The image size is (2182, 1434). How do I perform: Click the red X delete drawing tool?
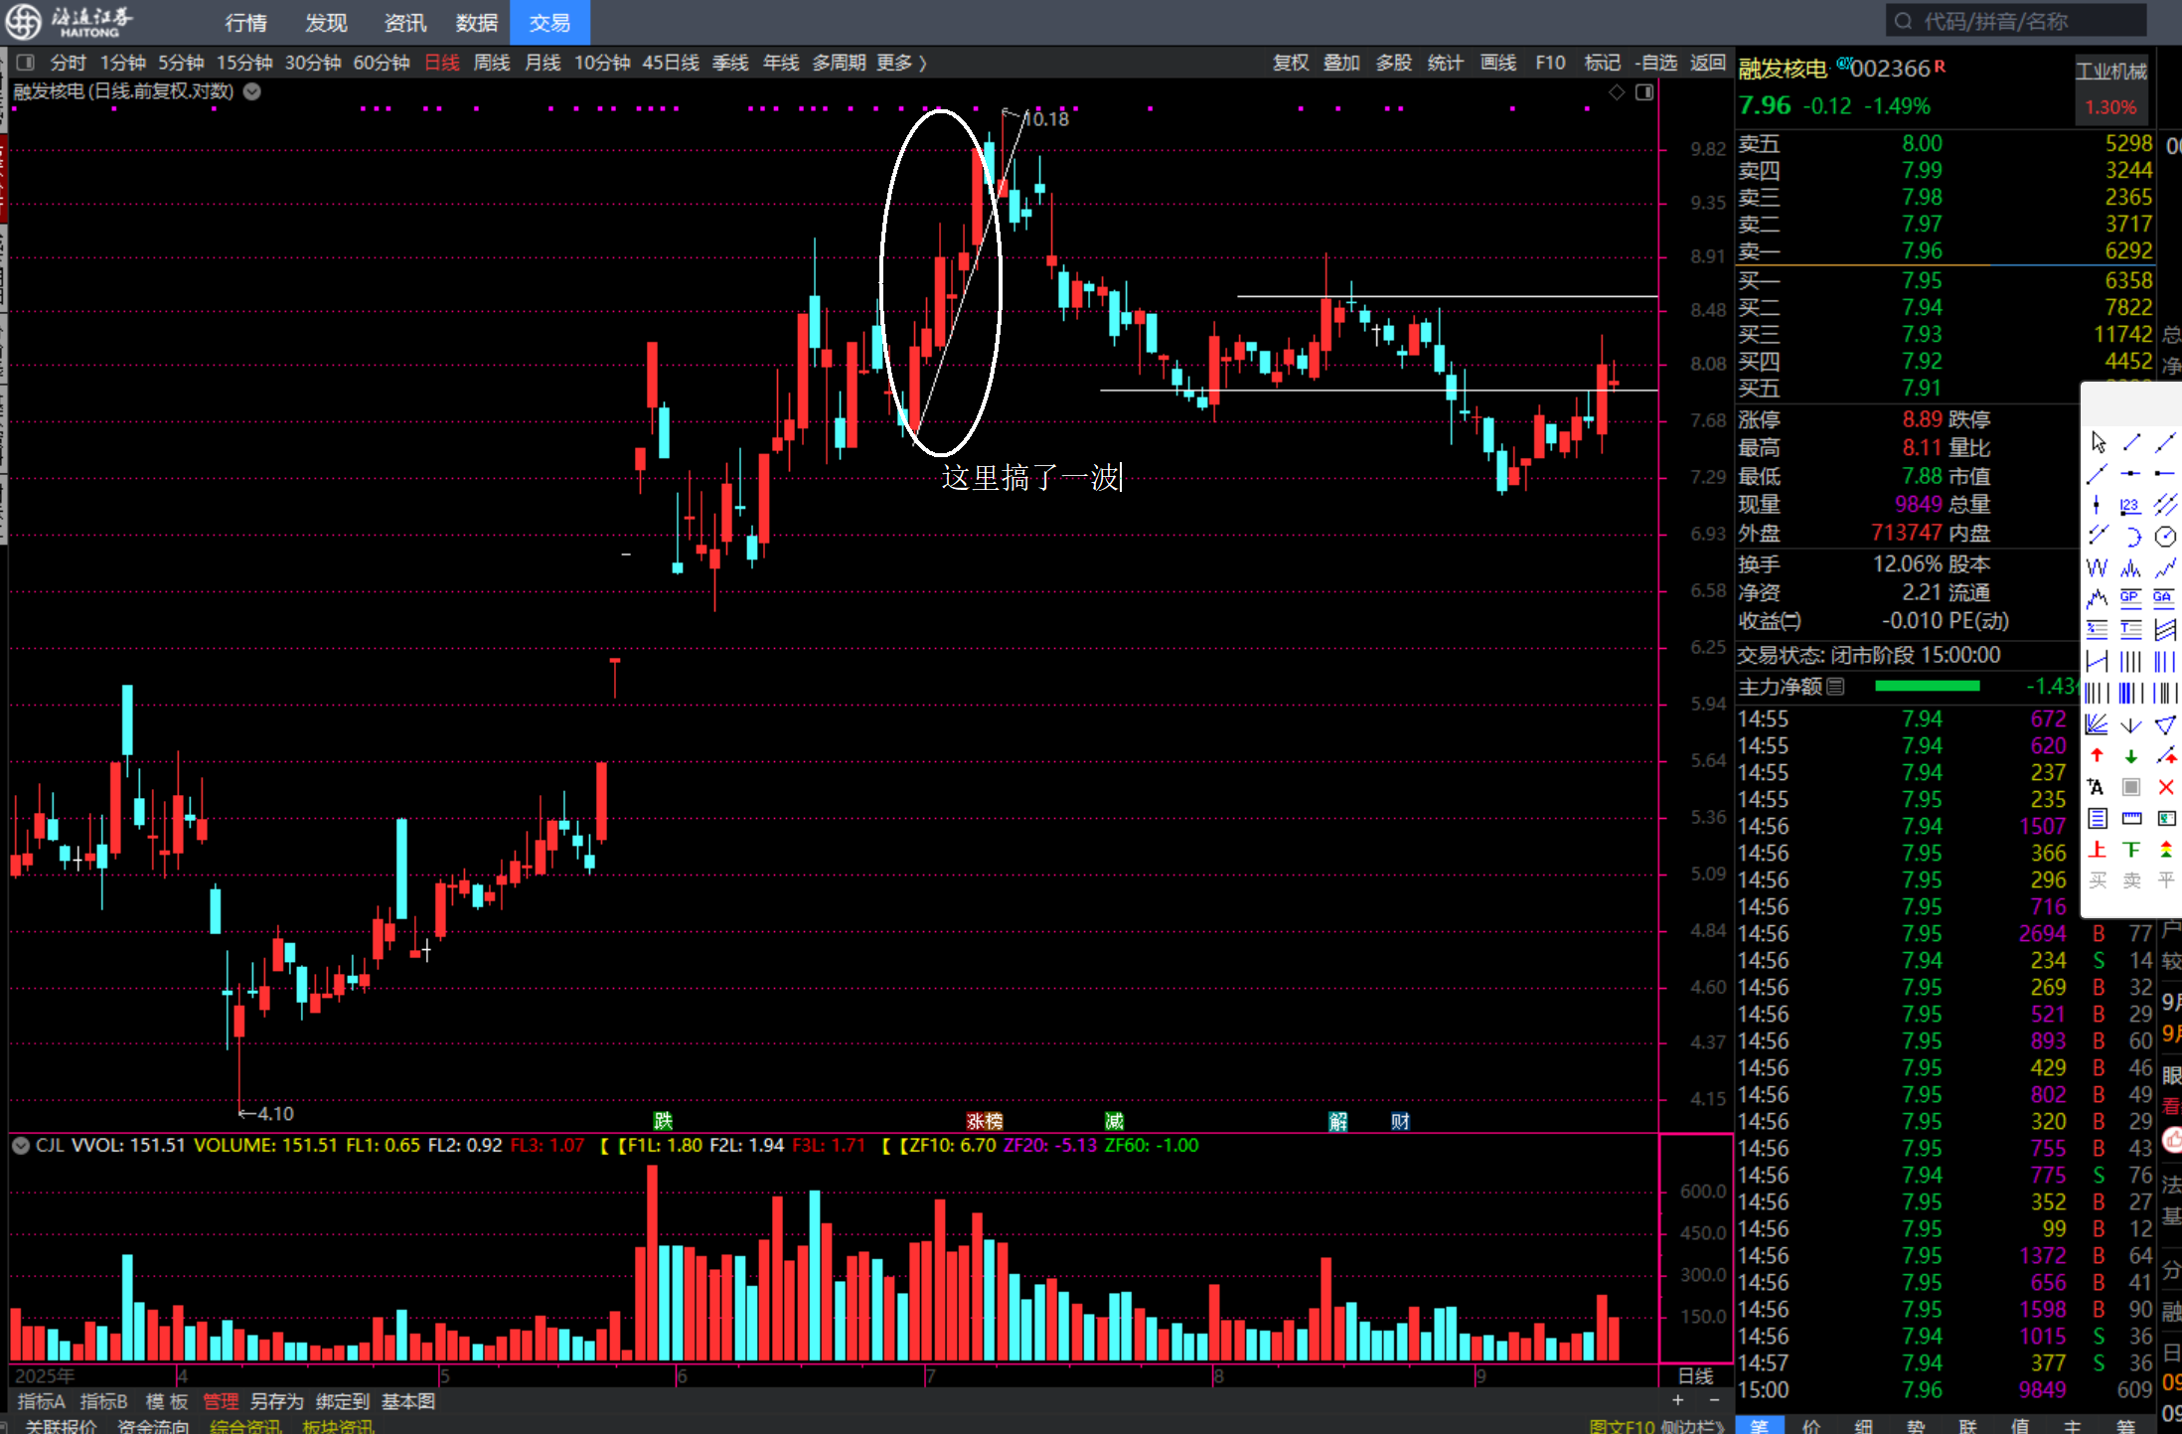(2166, 787)
